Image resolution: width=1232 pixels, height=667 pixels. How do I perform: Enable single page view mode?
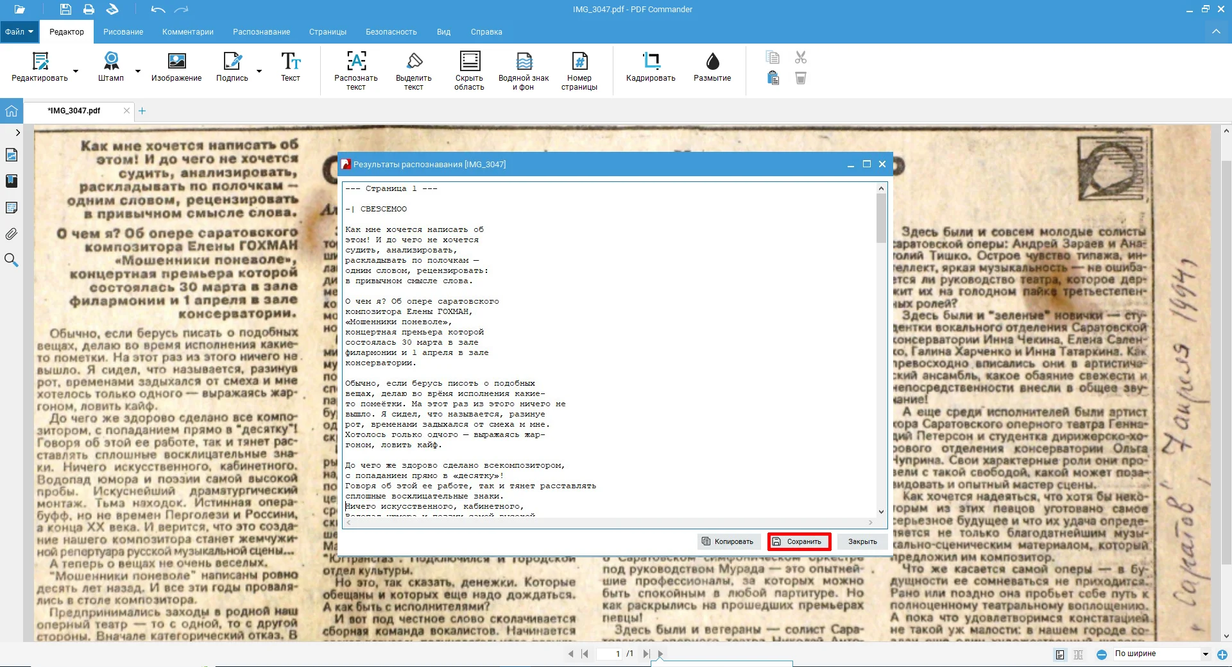1060,654
